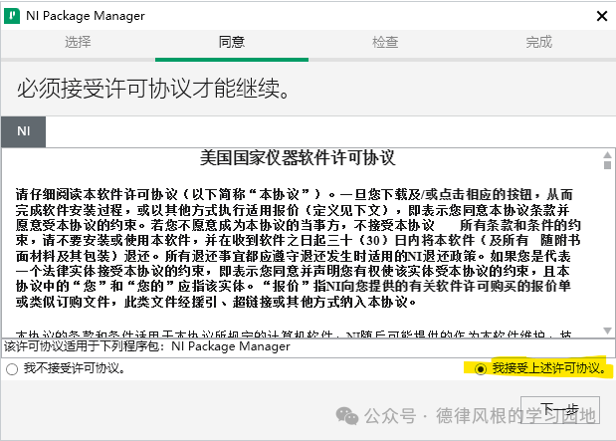This screenshot has height=441, width=616.
Task: Click the NI Package Manager window title
Action: click(x=86, y=16)
